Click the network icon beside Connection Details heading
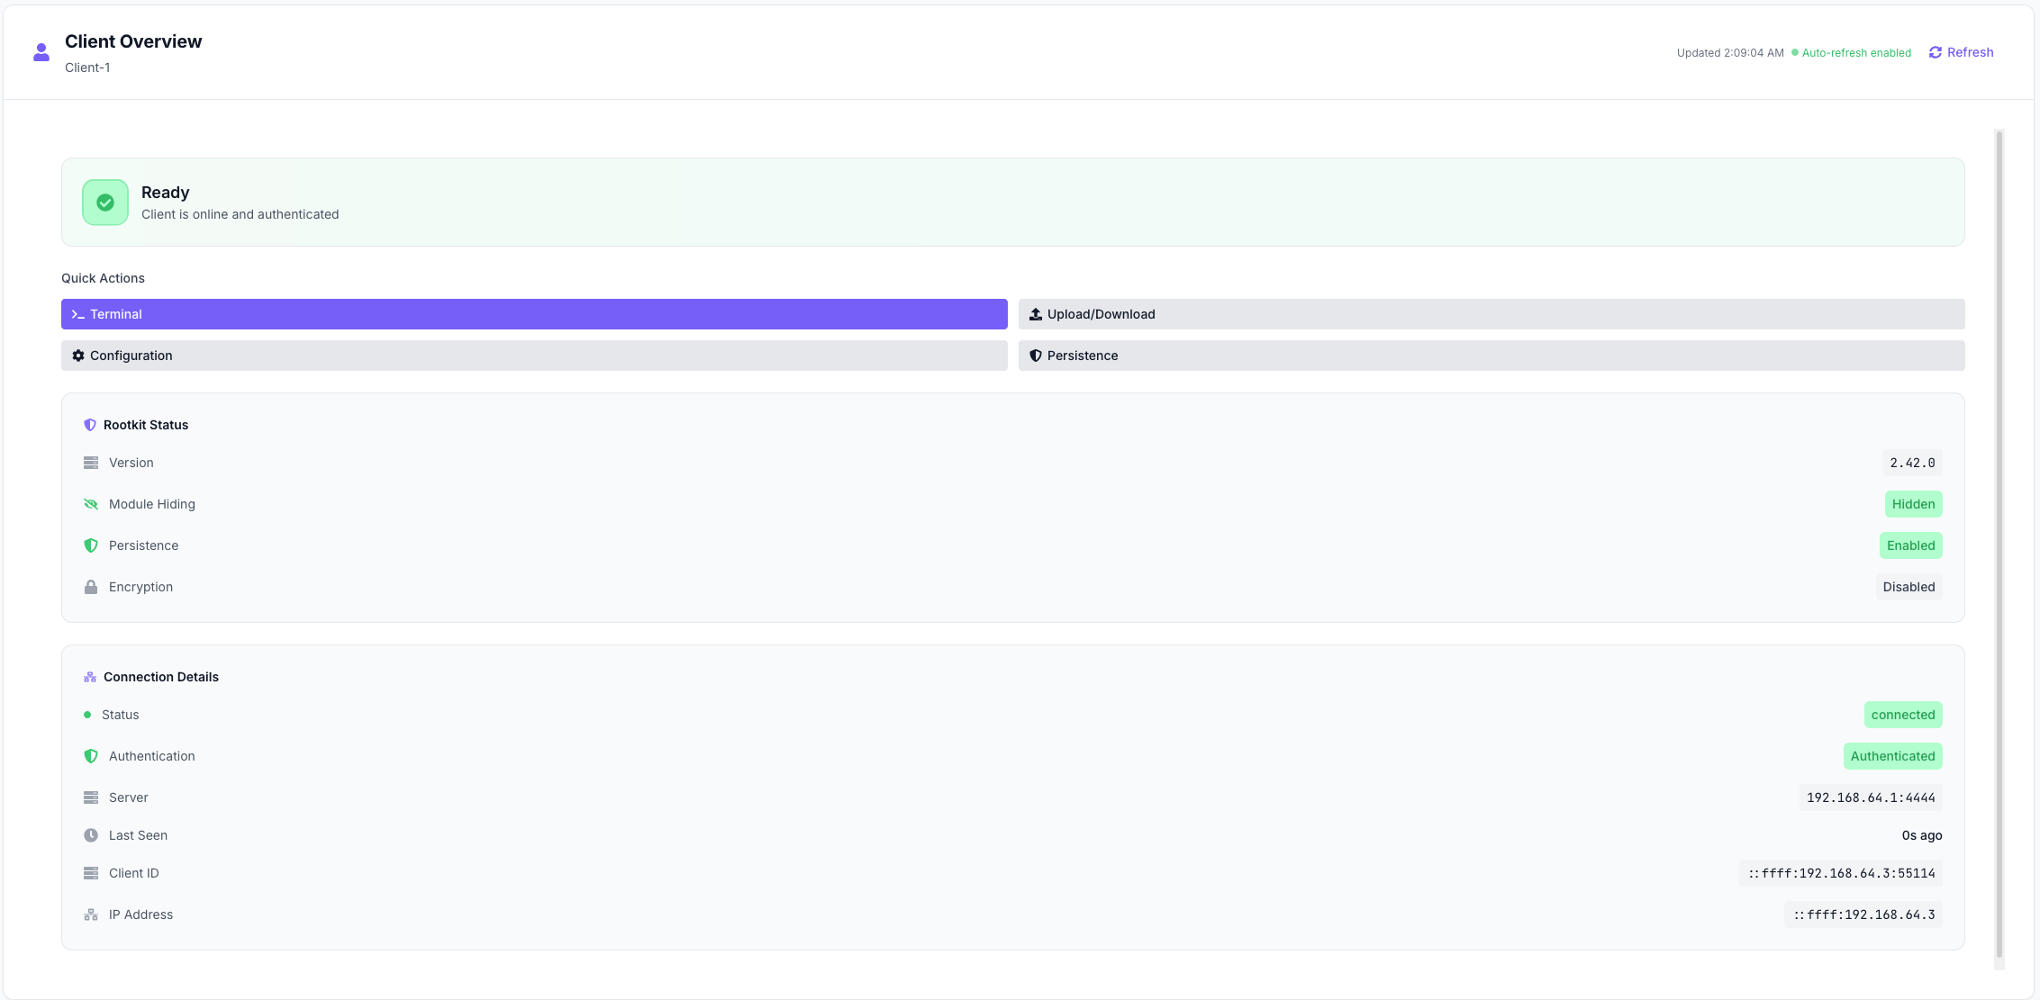Screen dimensions: 2040x1000 [x=90, y=677]
